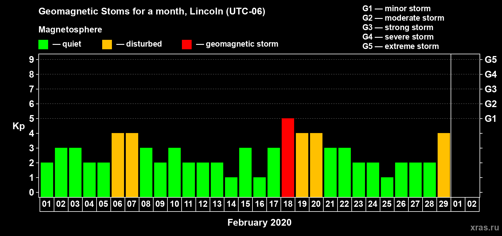Click the Kp value 9 on left axis

click(x=32, y=60)
